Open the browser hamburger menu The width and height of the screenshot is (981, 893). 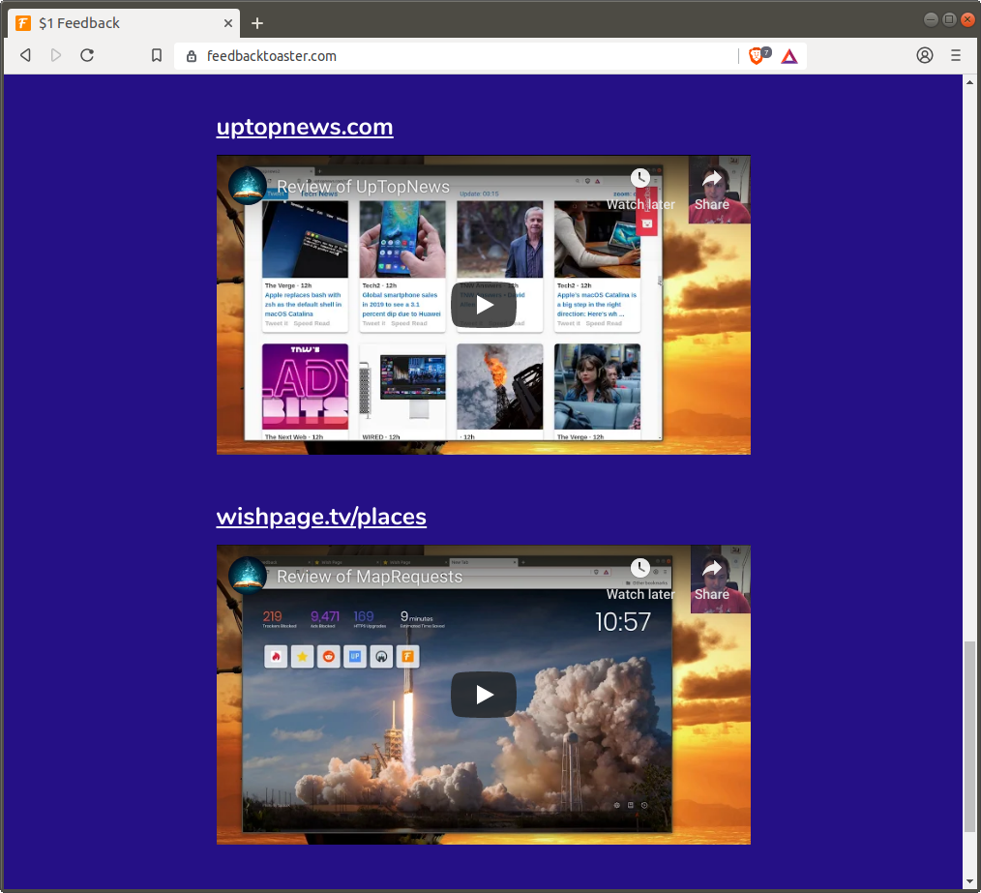tap(955, 55)
